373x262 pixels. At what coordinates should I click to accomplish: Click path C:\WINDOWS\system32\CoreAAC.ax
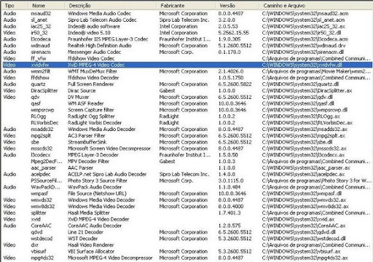coord(304,226)
